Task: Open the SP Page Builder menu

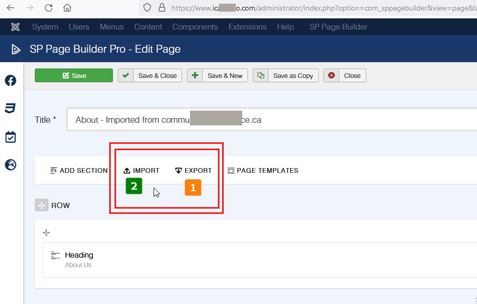Action: coord(338,27)
